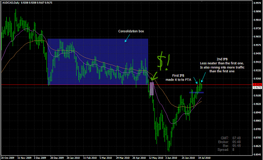Click the 3 Dec 2009 date label

tap(40, 157)
